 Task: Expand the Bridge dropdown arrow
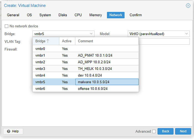click(91, 34)
